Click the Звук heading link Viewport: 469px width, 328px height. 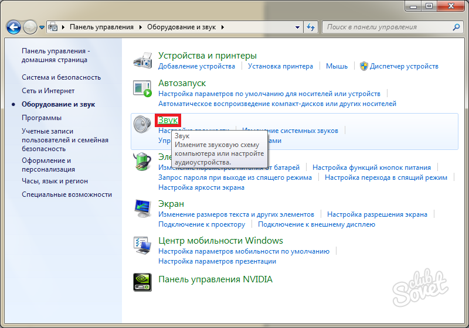pyautogui.click(x=168, y=120)
